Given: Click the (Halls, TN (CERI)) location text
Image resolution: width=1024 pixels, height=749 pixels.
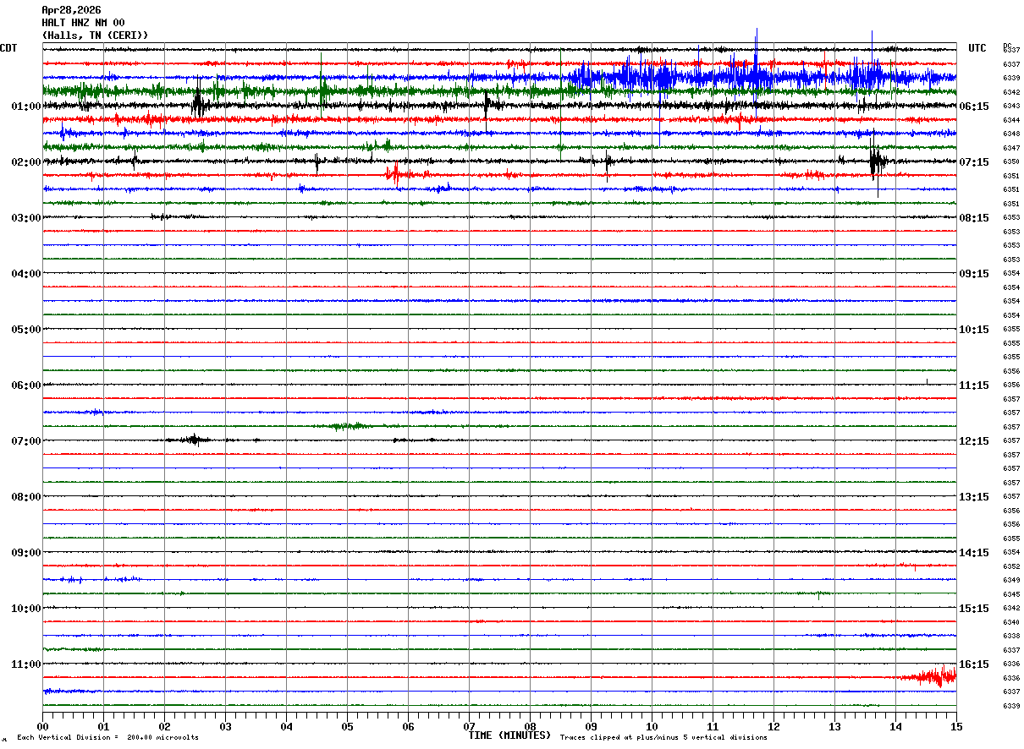Looking at the screenshot, I should coord(95,36).
